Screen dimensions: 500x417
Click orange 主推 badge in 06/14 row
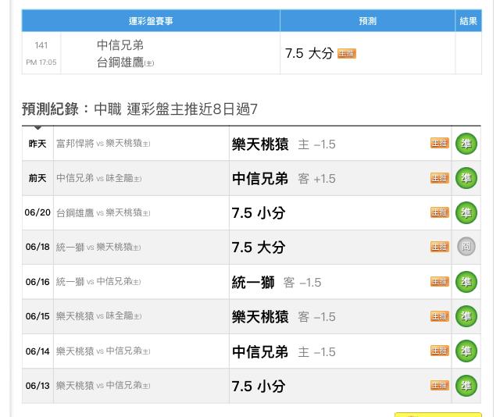pyautogui.click(x=440, y=351)
